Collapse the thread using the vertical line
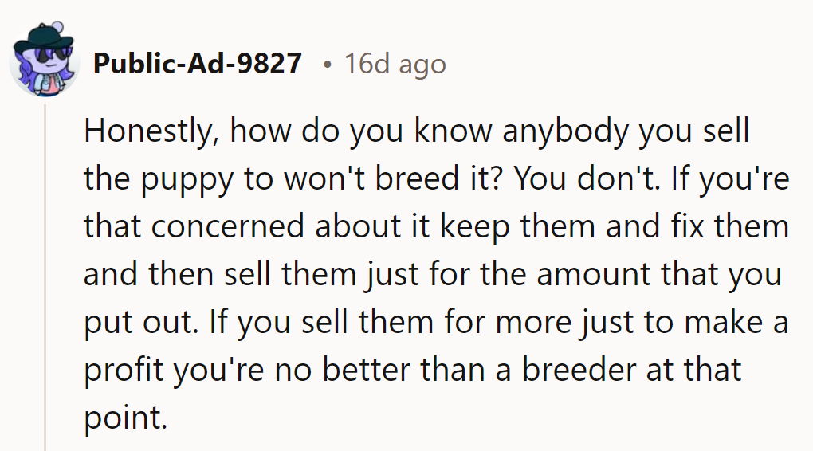 point(45,277)
